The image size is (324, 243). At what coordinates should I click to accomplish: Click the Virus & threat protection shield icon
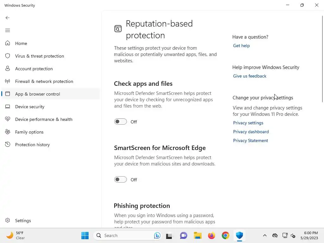pyautogui.click(x=8, y=56)
